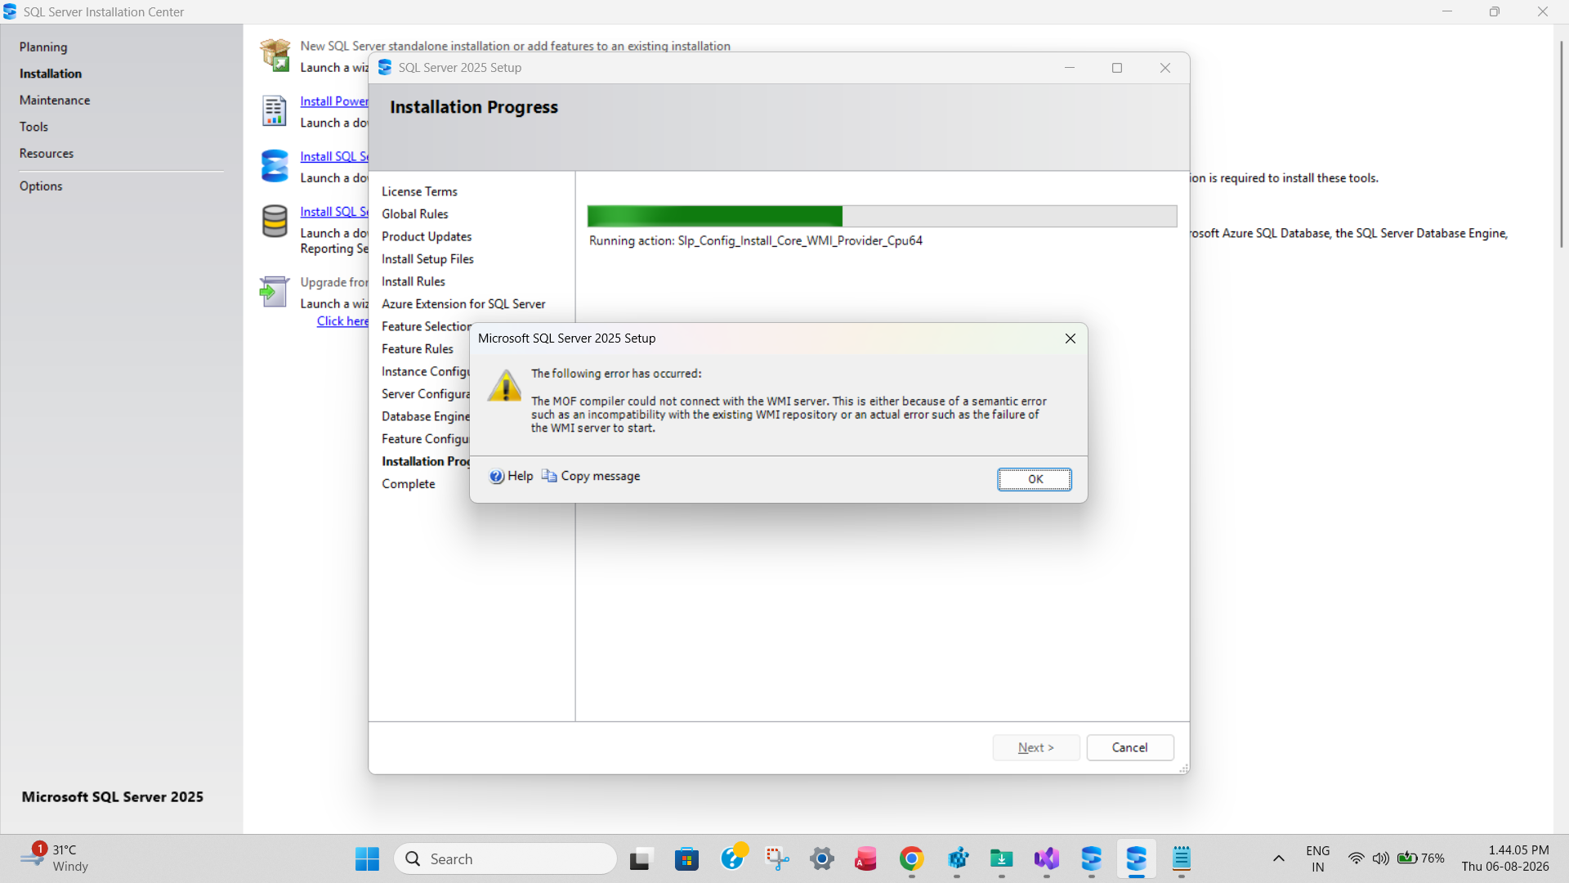Select the Database Engine setup step

tap(426, 417)
